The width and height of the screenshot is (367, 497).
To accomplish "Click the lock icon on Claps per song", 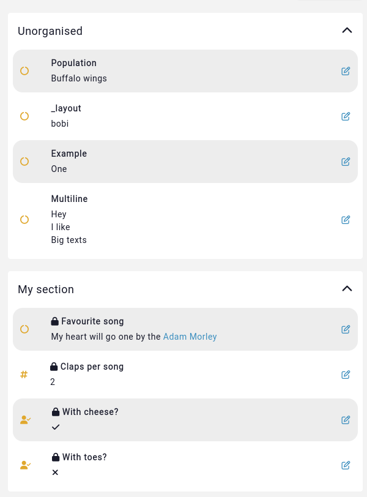I will pos(54,367).
